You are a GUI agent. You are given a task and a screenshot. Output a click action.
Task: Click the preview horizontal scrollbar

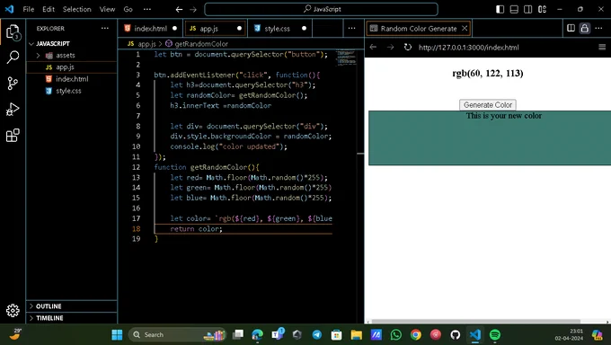(x=475, y=322)
